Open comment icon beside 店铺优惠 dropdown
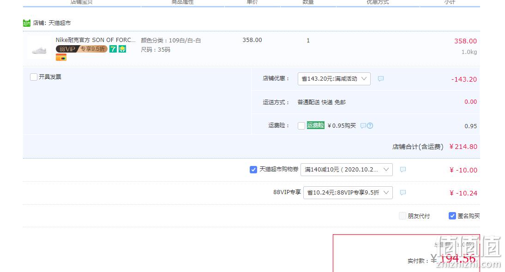505x272 pixels. tap(381, 79)
